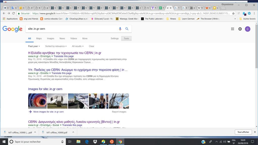Image resolution: width=258 pixels, height=145 pixels.
Task: Open the Settings menu under search bar
Action: coord(115,39)
